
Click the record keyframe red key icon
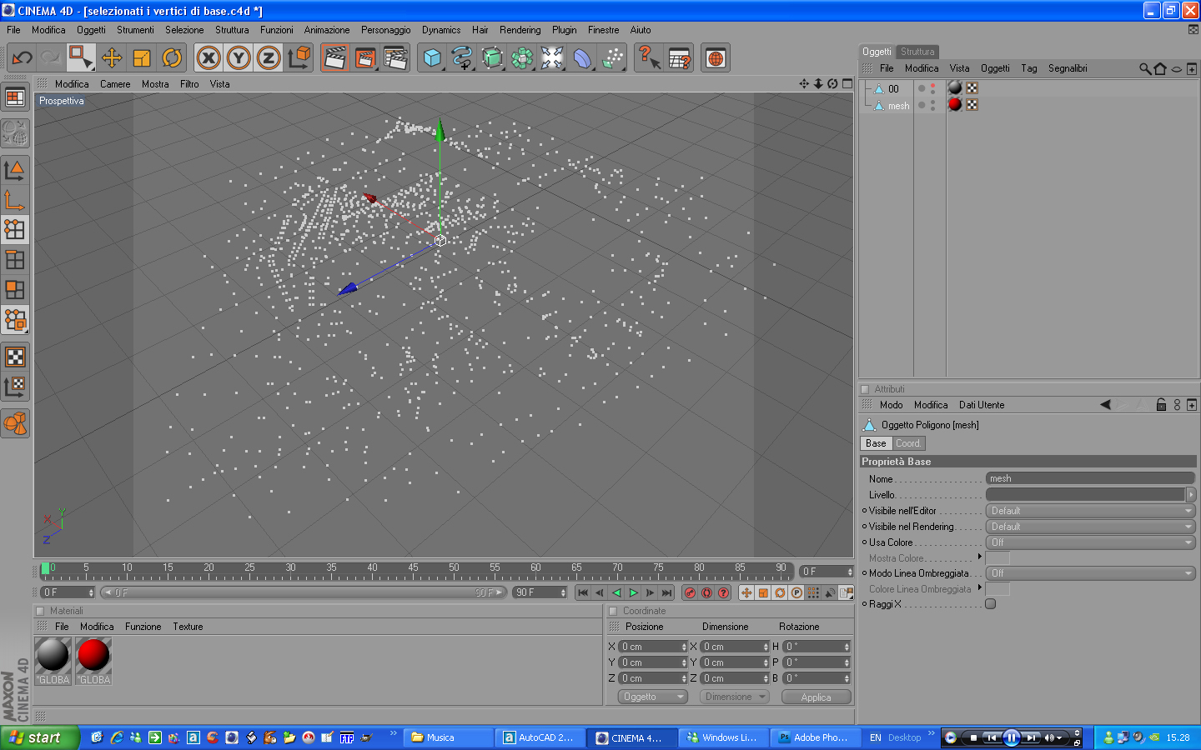point(690,592)
